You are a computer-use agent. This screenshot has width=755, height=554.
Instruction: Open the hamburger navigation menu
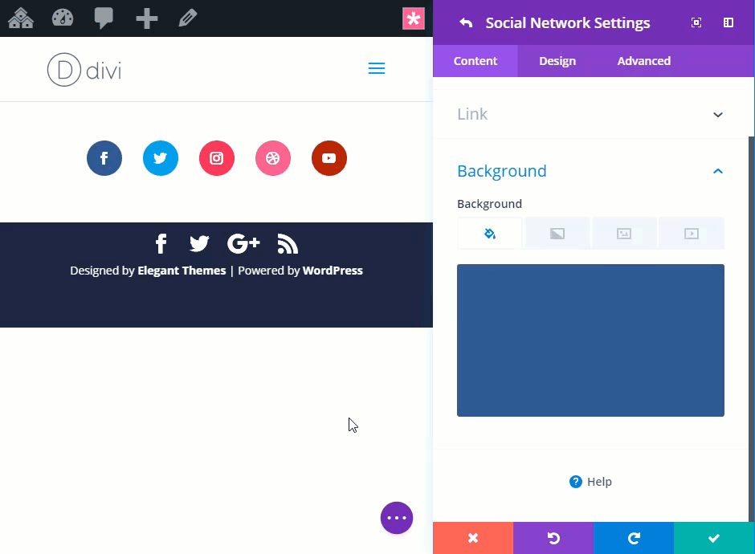(x=377, y=69)
